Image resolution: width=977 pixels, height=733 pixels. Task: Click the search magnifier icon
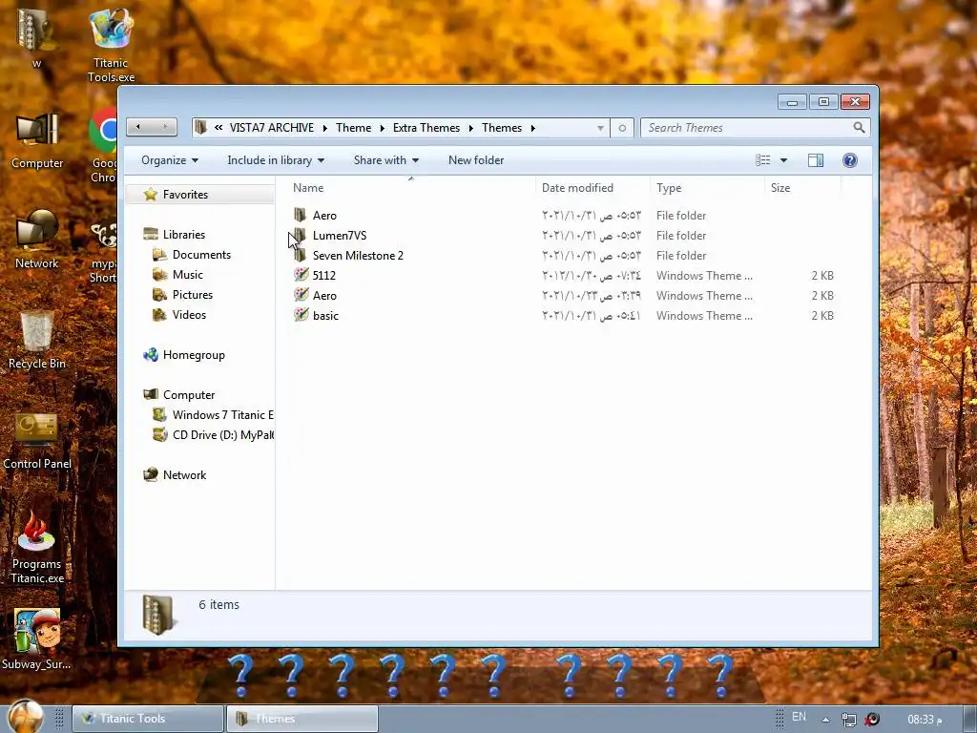click(x=859, y=128)
